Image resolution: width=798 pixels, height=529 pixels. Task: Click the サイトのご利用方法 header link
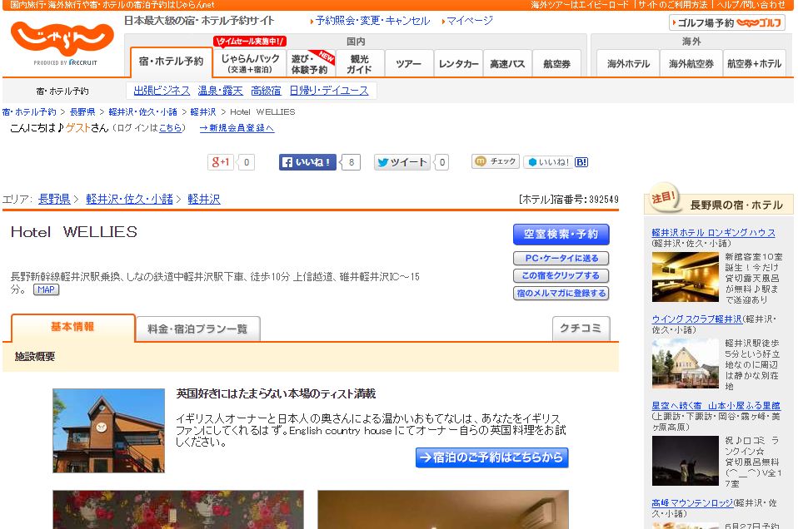coord(673,4)
